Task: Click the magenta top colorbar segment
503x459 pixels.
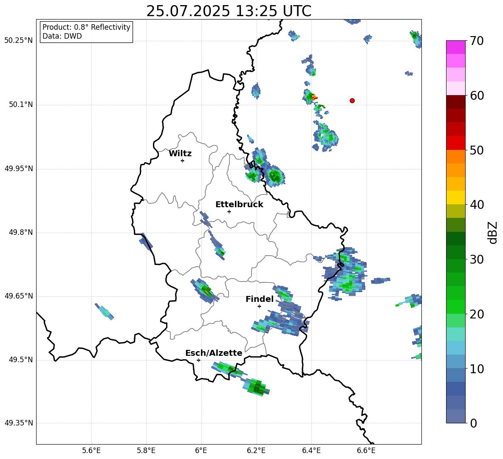Action: (455, 47)
